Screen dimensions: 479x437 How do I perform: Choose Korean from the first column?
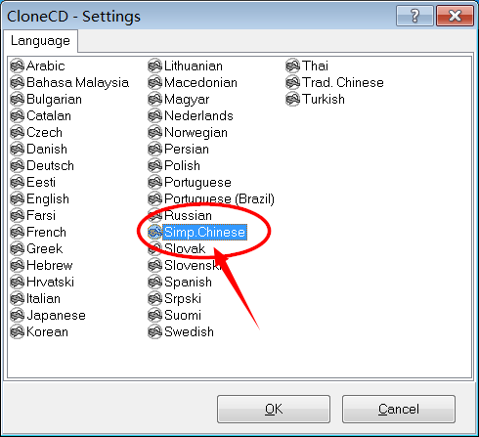click(47, 331)
